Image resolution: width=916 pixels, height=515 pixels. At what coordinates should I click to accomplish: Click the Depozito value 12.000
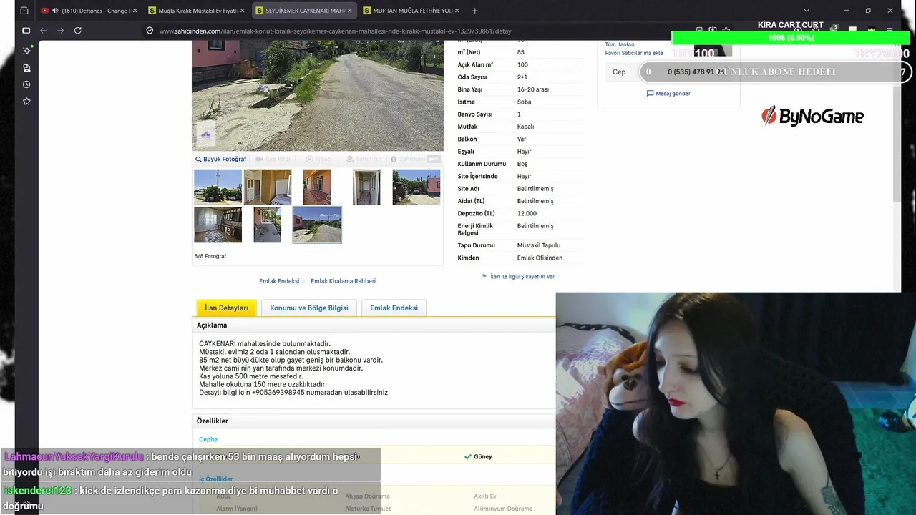[x=527, y=213]
